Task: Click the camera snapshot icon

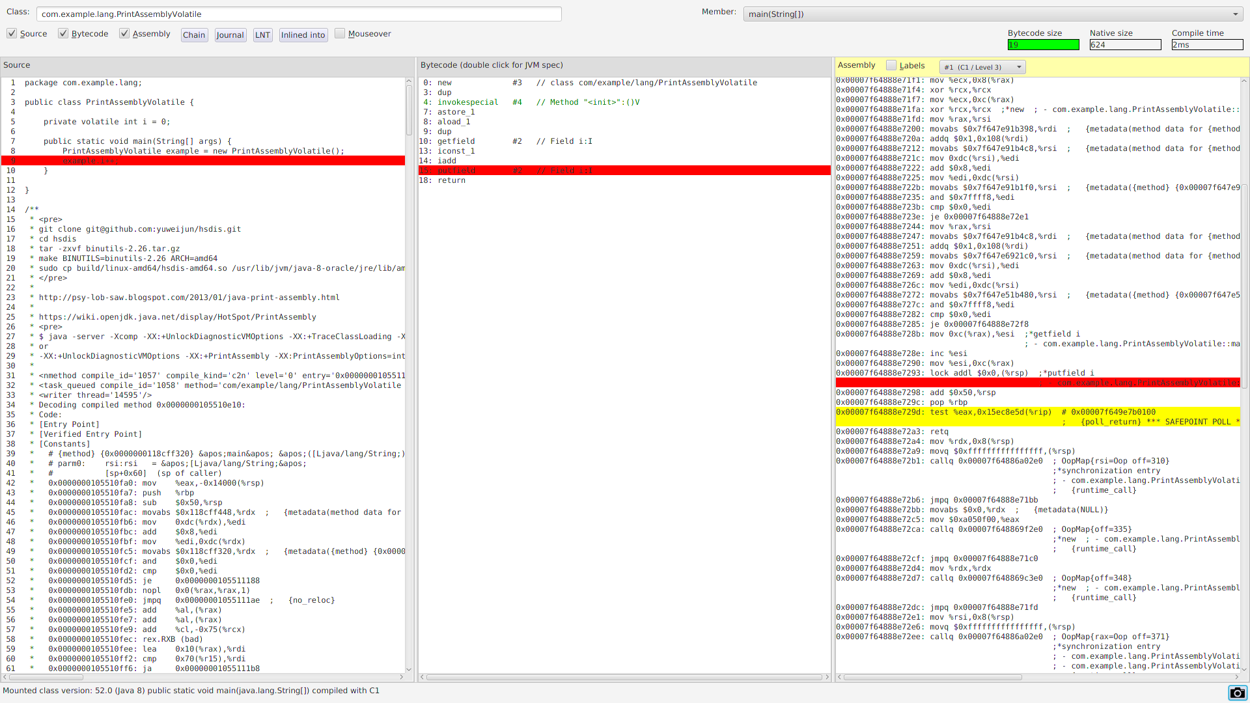Action: tap(1237, 693)
